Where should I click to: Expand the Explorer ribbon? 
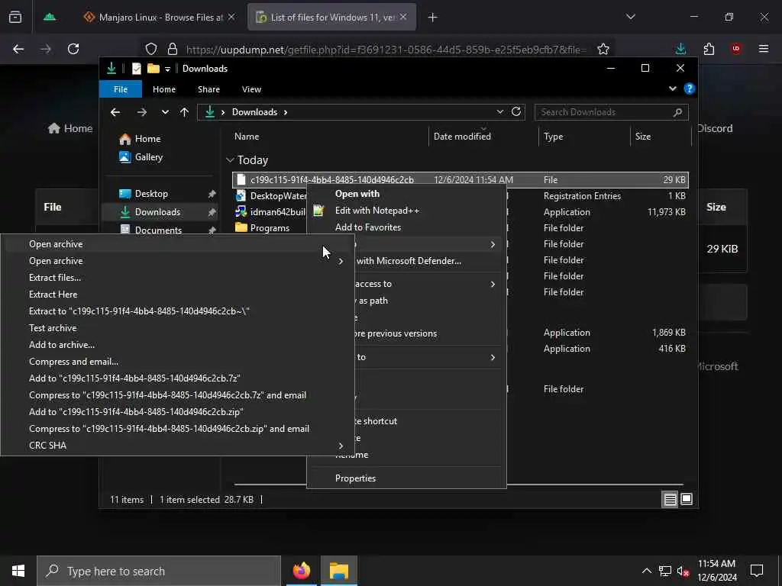click(x=672, y=89)
